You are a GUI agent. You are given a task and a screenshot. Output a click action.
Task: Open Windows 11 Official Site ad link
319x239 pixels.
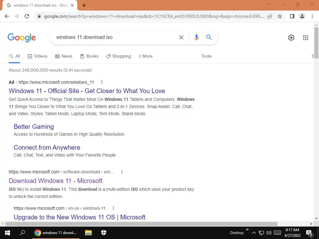pyautogui.click(x=87, y=91)
